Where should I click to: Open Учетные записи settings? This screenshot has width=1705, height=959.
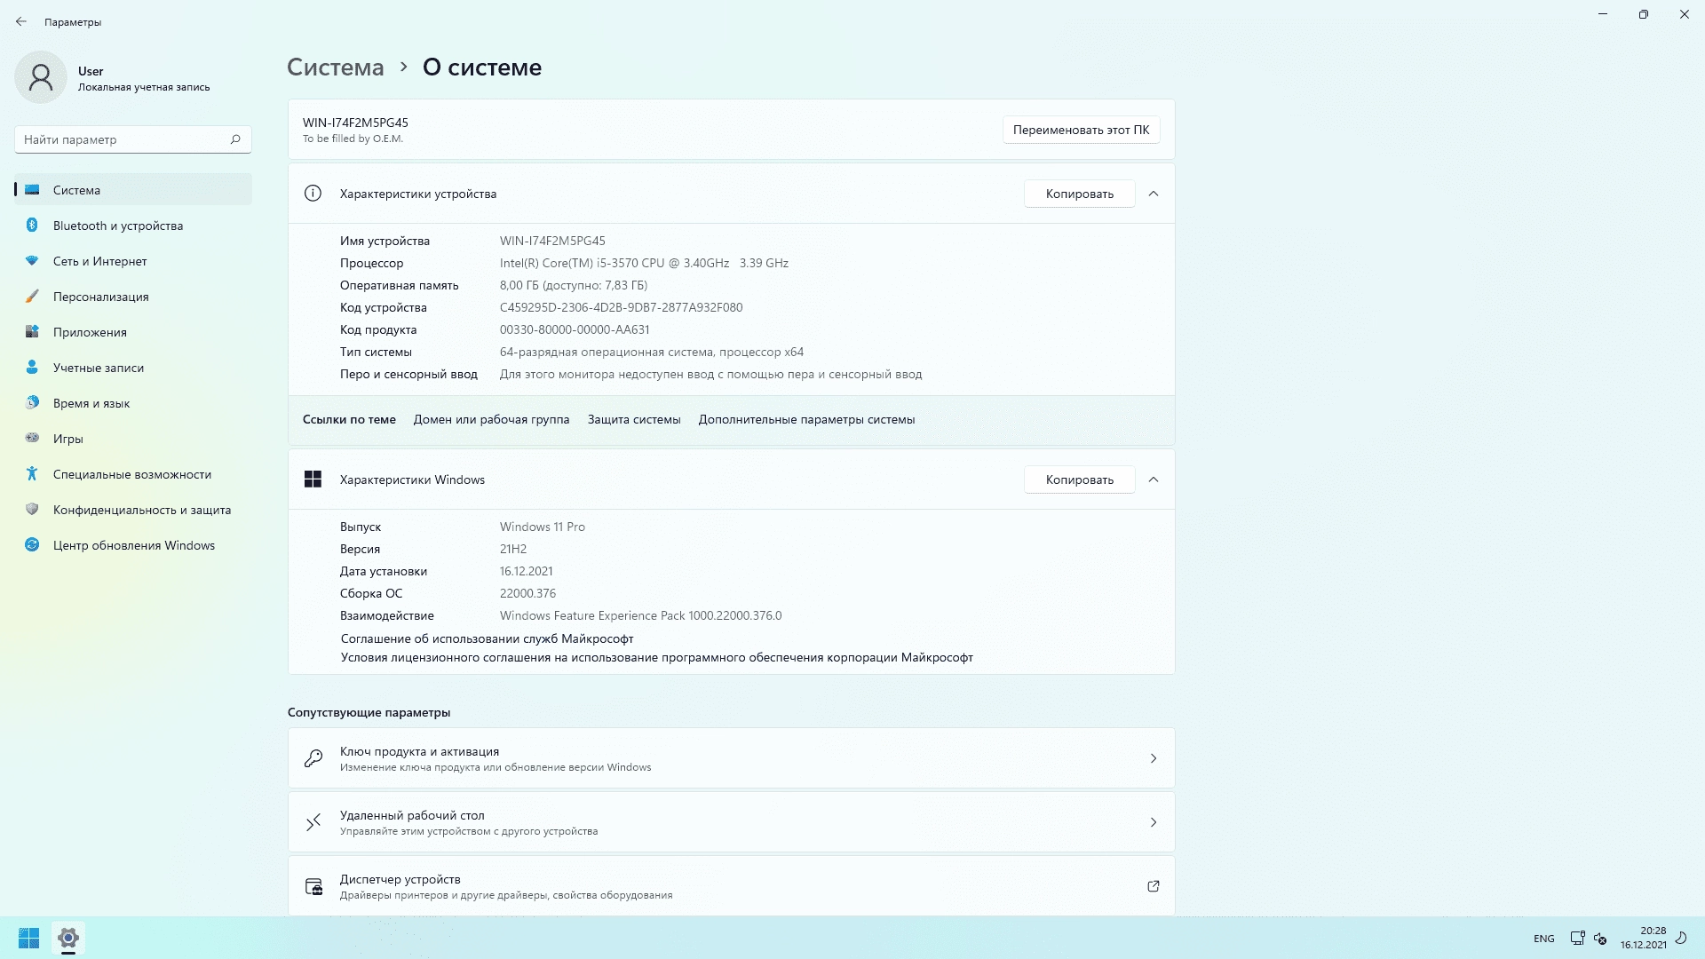[x=133, y=367]
